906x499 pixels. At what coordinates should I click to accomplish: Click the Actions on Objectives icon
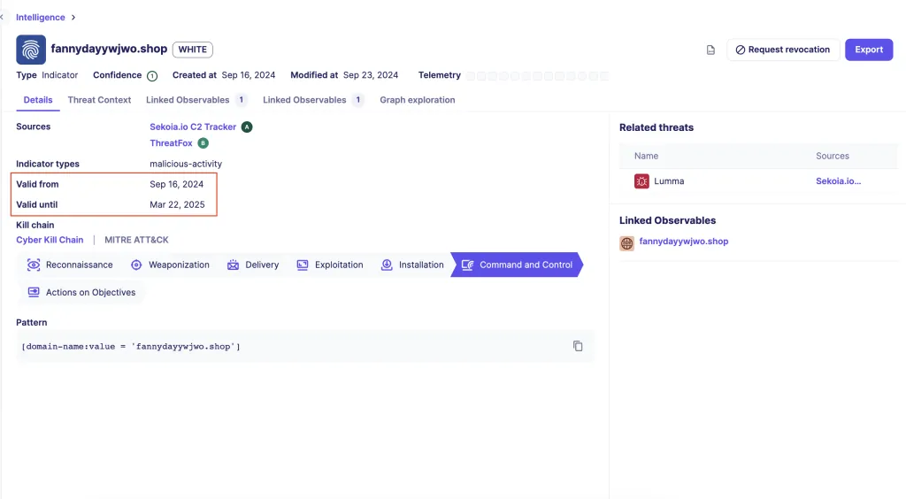(34, 292)
